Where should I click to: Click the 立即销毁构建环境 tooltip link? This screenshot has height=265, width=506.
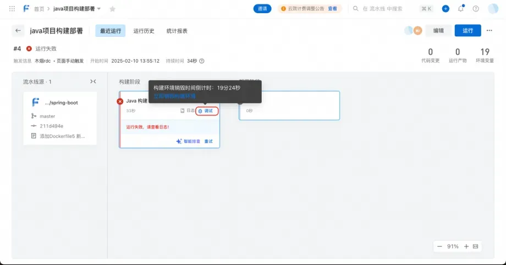174,96
